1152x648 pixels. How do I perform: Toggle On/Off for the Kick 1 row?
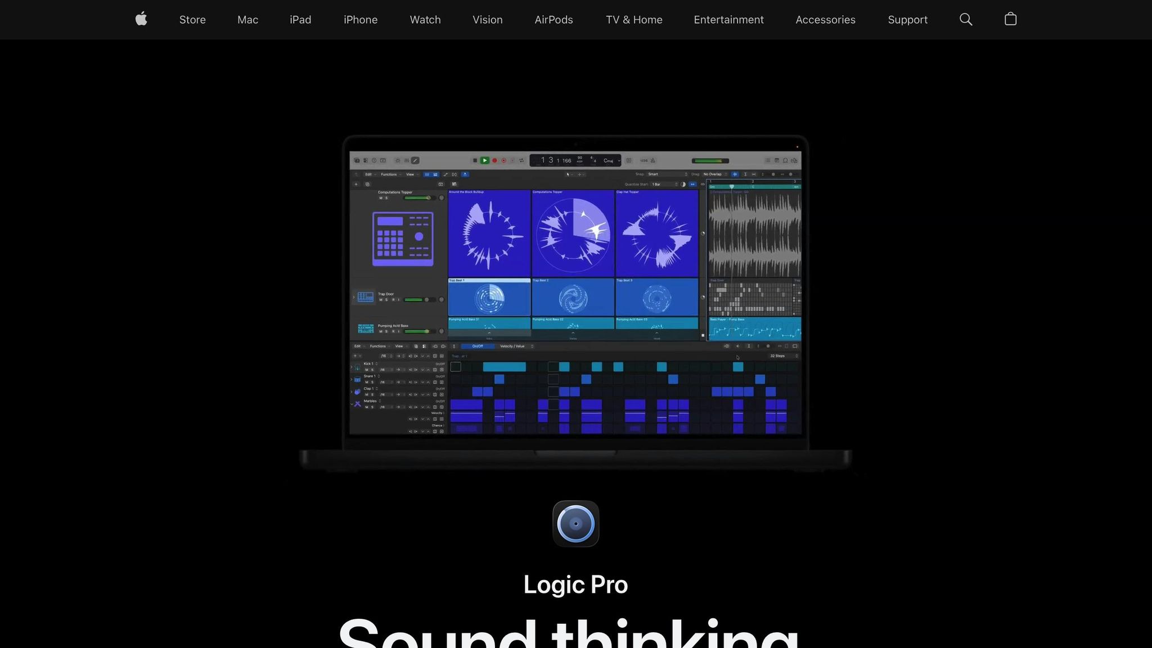[x=440, y=364]
